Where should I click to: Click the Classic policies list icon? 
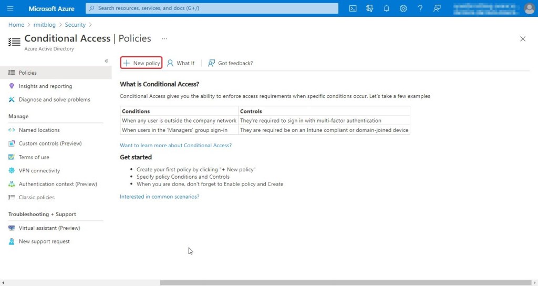pyautogui.click(x=12, y=198)
